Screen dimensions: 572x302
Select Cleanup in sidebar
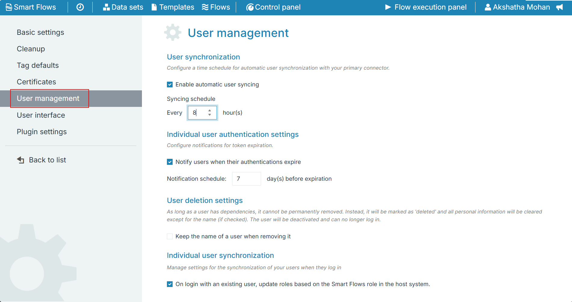[31, 49]
